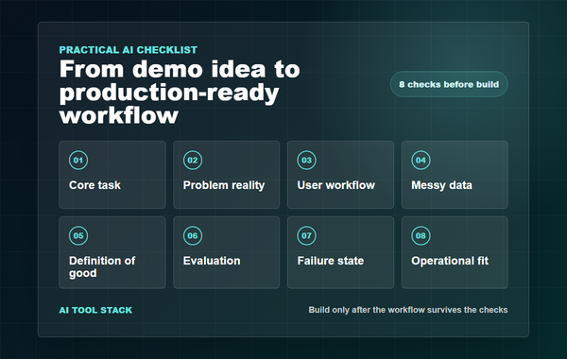
Task: Select the 'Messy data' card label
Action: [441, 185]
